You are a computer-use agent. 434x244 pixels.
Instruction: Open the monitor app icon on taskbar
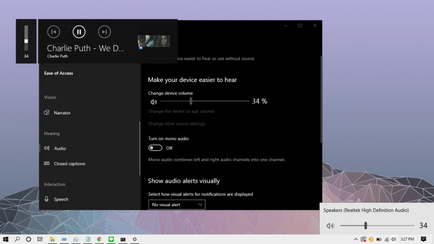pyautogui.click(x=76, y=239)
